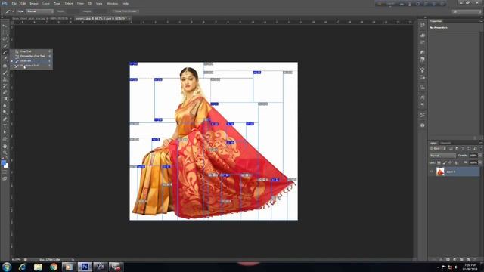Viewport: 484px width, 272px height.
Task: Select the Layer 0 thumbnail
Action: 440,172
